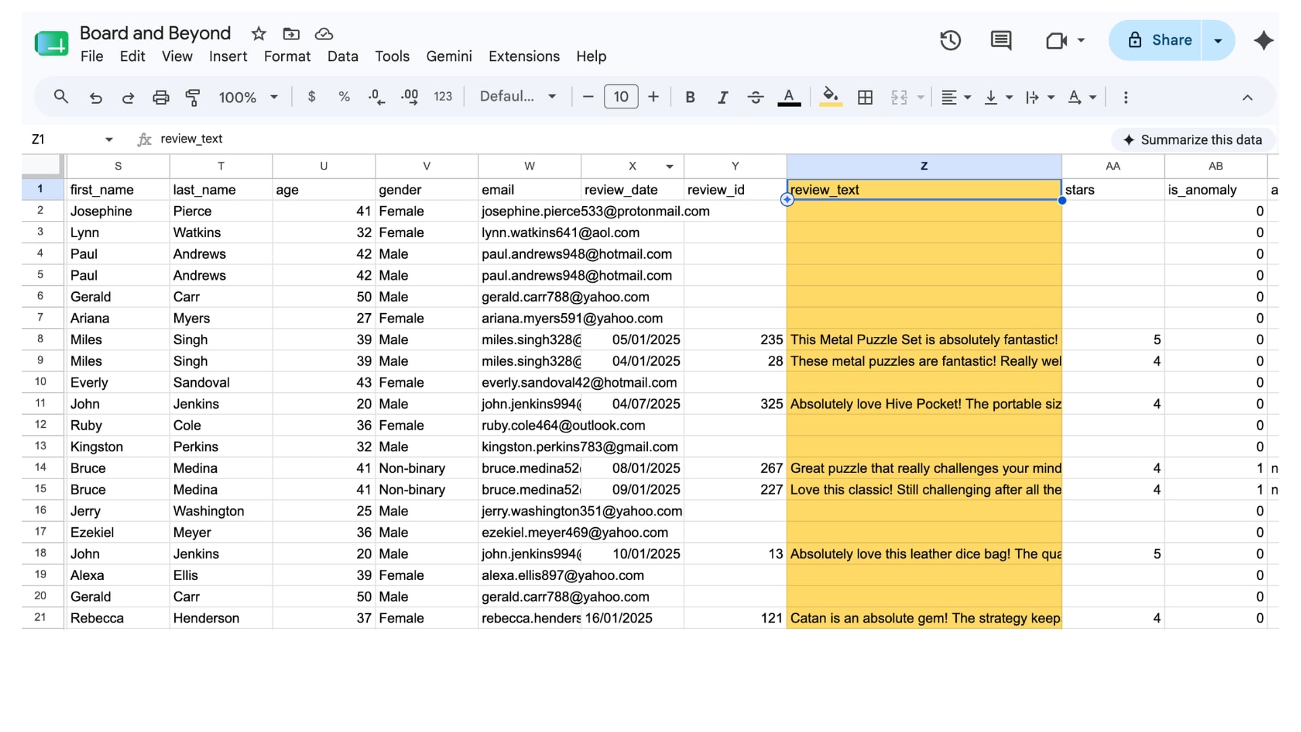Expand the font family dropdown
This screenshot has width=1301, height=732.
(x=518, y=96)
